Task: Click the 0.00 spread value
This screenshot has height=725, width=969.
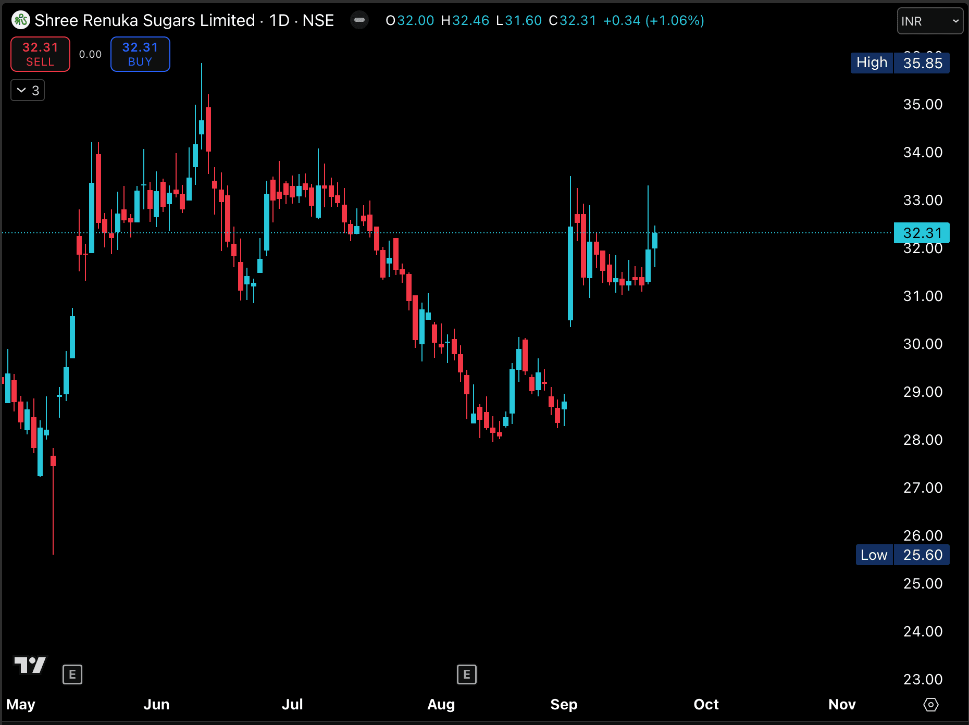Action: point(90,54)
